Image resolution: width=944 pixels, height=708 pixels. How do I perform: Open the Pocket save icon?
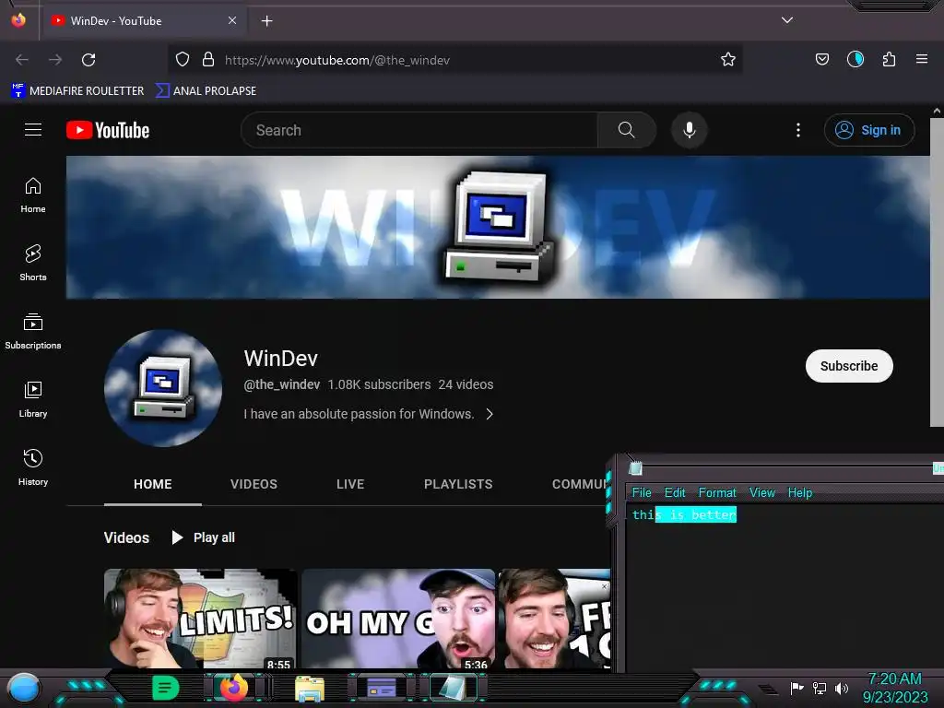(x=821, y=59)
